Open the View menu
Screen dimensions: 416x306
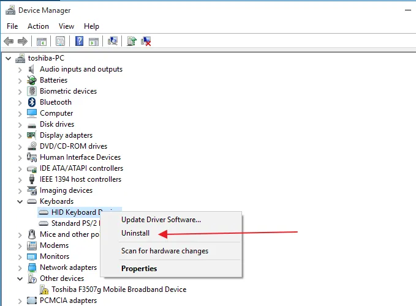click(66, 26)
